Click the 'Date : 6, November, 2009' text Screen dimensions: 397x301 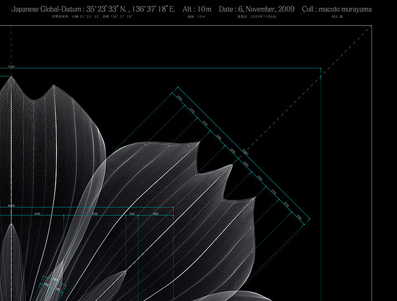(256, 9)
